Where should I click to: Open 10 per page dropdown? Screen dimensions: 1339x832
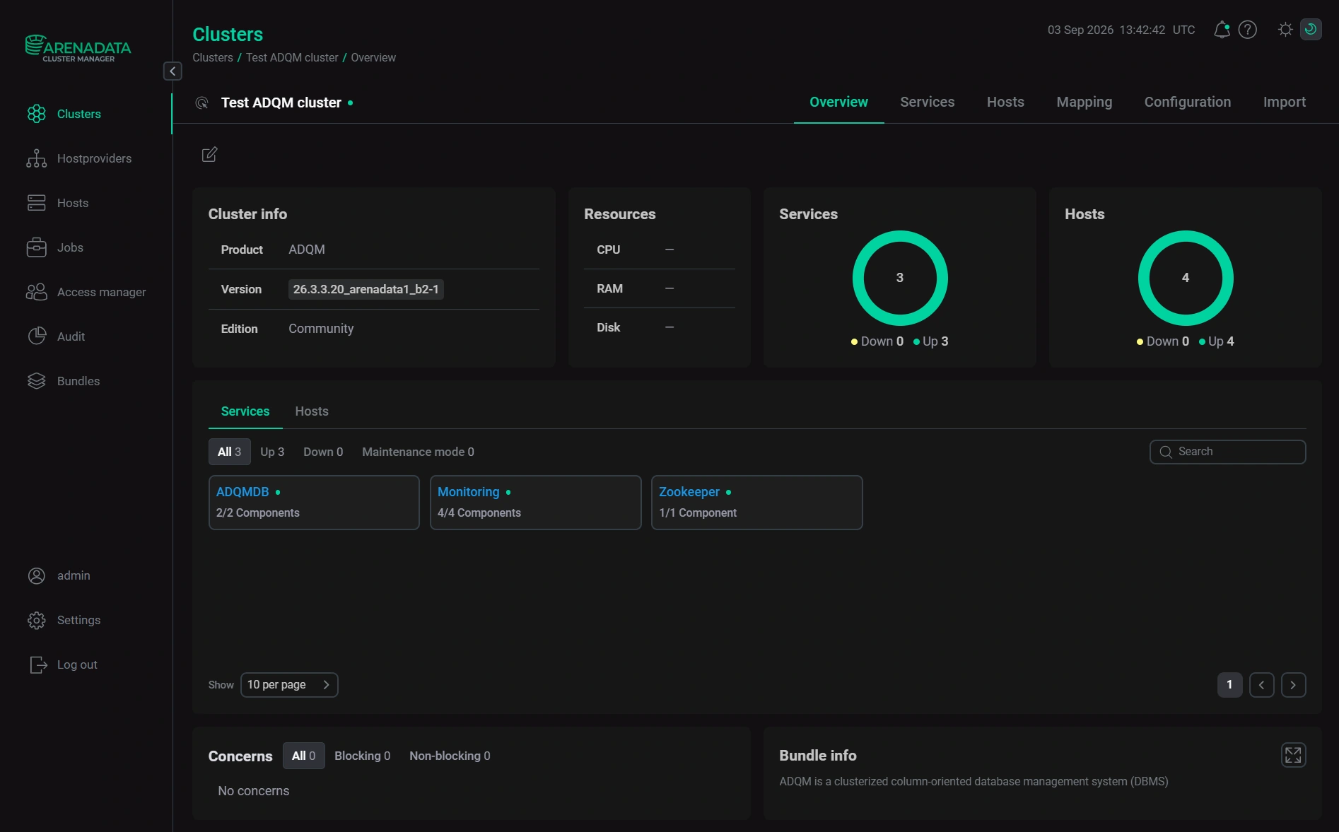pyautogui.click(x=289, y=685)
